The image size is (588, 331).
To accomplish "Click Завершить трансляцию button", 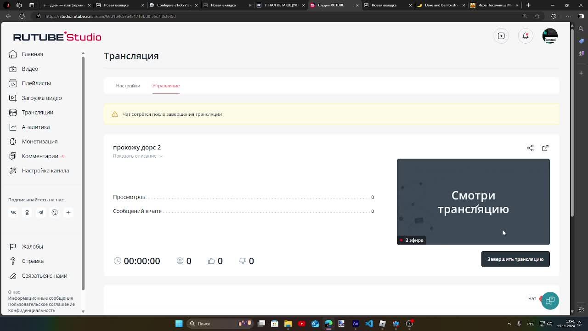I will (x=515, y=259).
